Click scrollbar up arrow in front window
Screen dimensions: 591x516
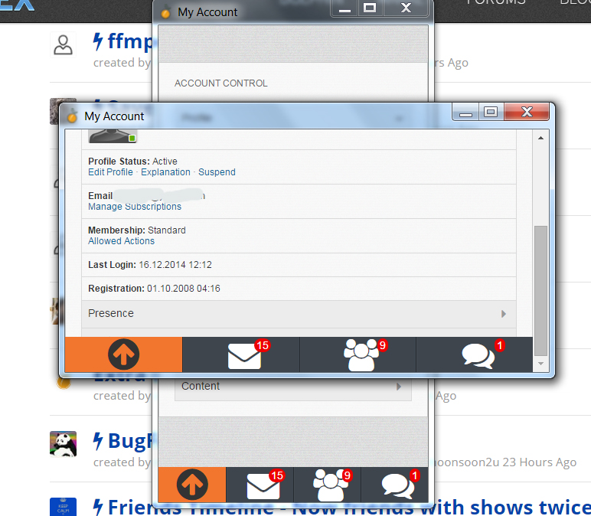(541, 138)
